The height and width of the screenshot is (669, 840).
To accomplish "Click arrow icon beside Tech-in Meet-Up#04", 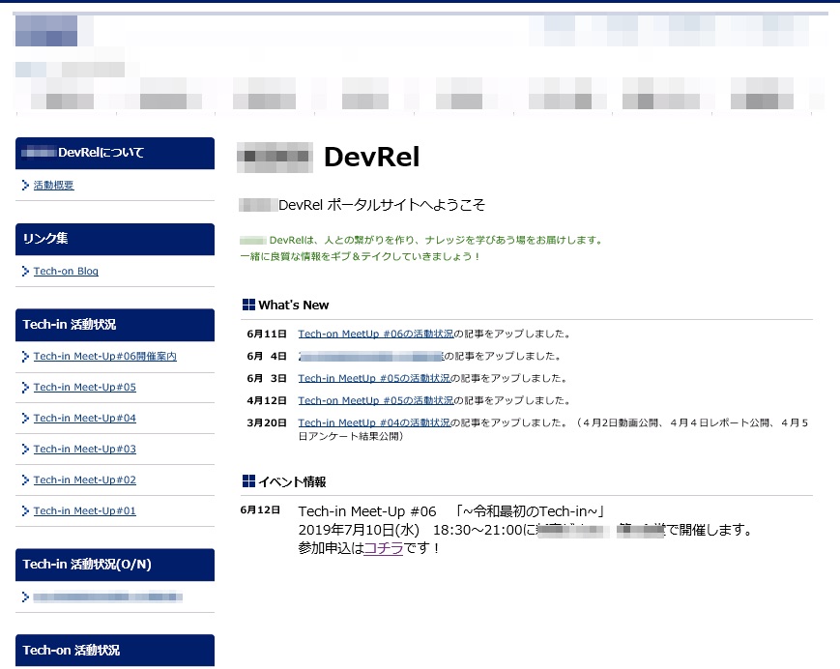I will [x=25, y=418].
